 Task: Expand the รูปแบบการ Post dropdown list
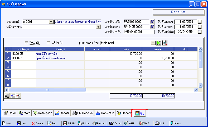153,43
